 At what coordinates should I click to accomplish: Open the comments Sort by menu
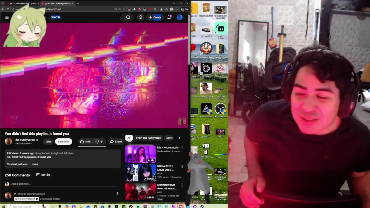43,175
